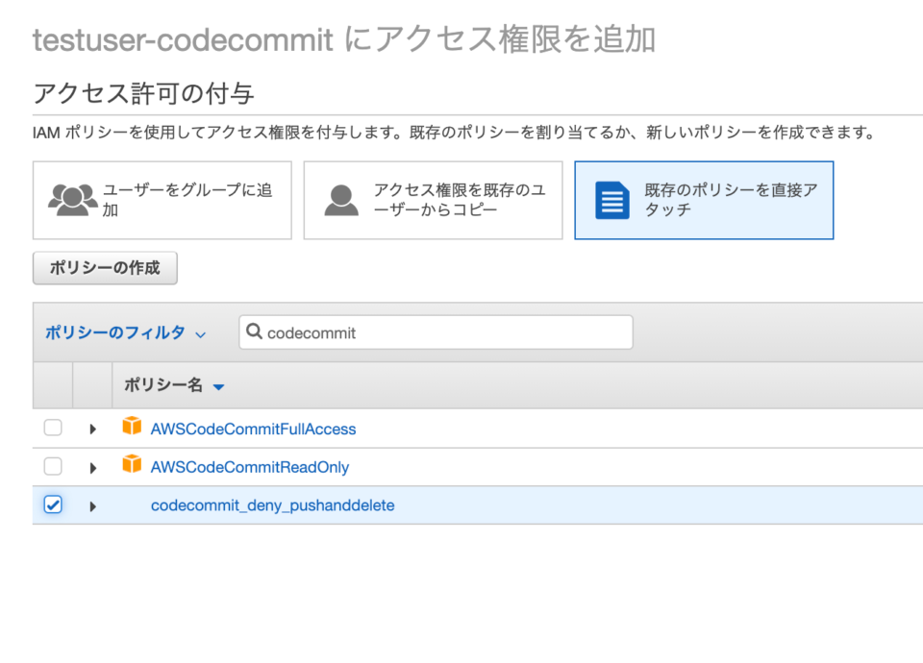Screen dimensions: 923x663
Task: Open the ポリシーのフィルタ dropdown
Action: tap(125, 331)
